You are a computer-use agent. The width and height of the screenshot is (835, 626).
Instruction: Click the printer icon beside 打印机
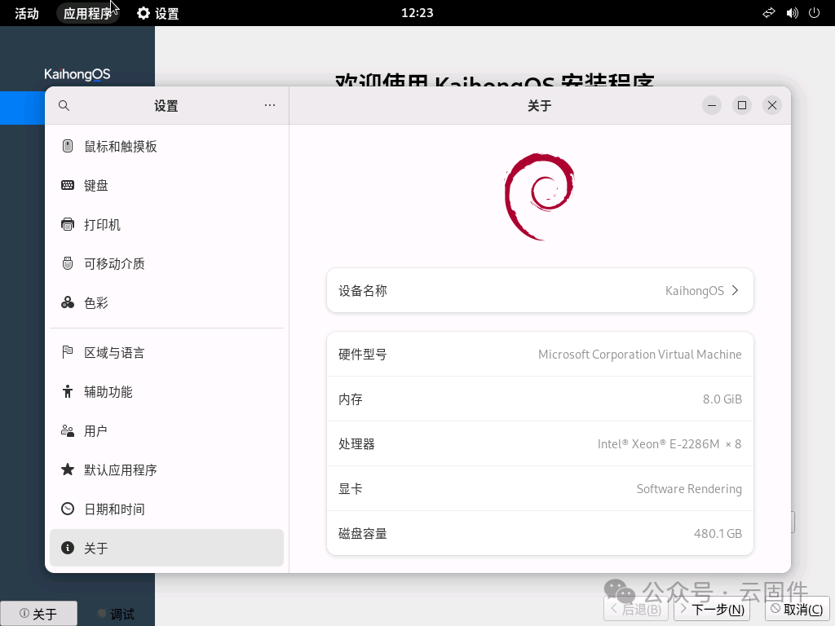tap(68, 224)
